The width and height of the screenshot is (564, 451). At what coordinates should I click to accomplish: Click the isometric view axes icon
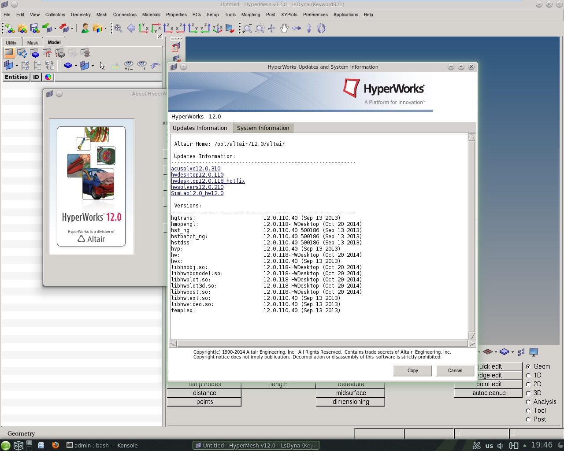pyautogui.click(x=218, y=29)
